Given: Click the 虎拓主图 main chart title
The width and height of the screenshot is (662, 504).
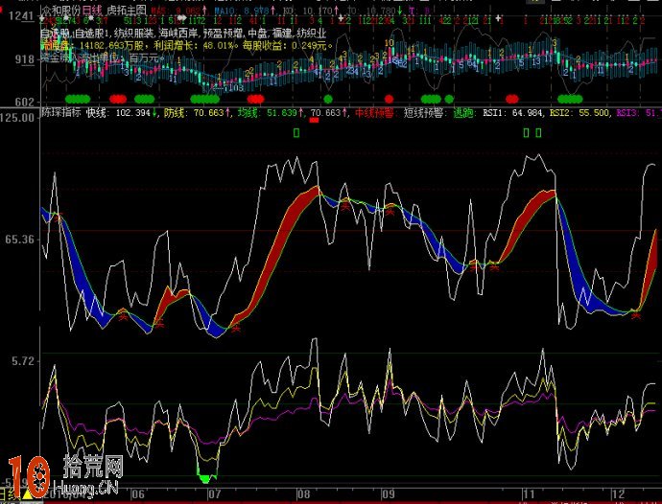Looking at the screenshot, I should [127, 10].
